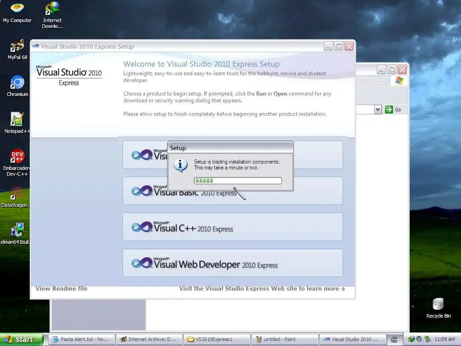This screenshot has width=461, height=346.
Task: Open Internet Download Manager desktop shortcut
Action: pos(52,15)
